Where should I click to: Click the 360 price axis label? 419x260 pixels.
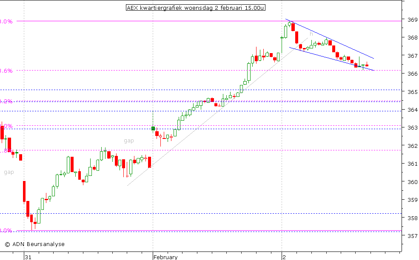(x=413, y=182)
